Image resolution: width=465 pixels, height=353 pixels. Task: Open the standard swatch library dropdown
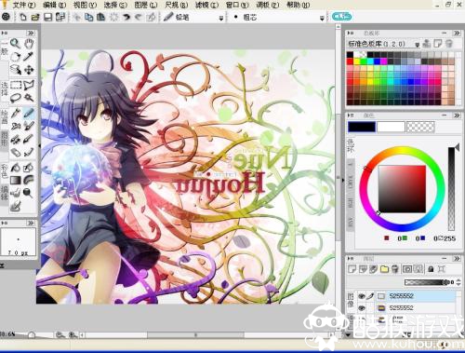click(x=417, y=45)
